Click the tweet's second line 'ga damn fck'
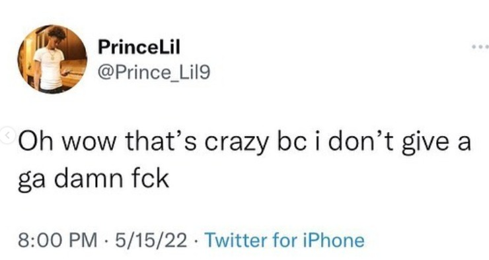This screenshot has height=260, width=489. (94, 179)
